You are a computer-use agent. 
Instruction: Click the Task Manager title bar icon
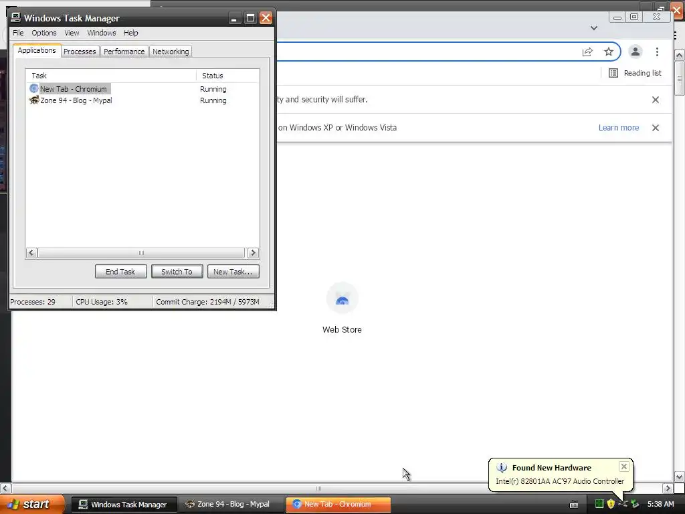(x=16, y=17)
